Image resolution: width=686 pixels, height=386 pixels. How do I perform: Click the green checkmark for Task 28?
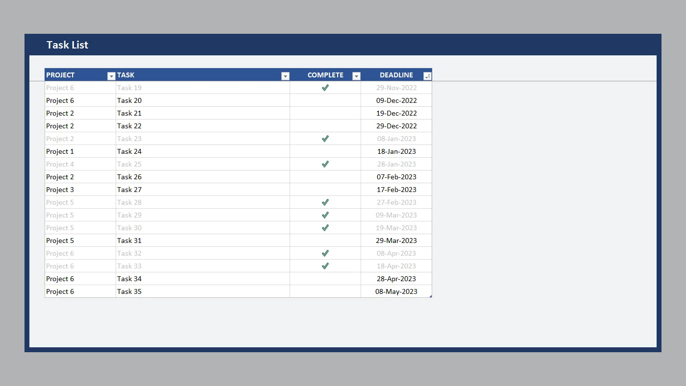(325, 202)
